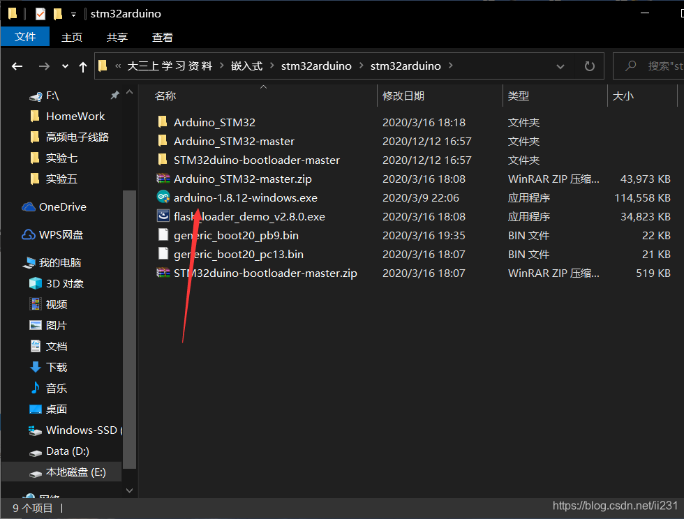This screenshot has width=684, height=519.
Task: Click the pin icon next to F:\
Action: 114,95
